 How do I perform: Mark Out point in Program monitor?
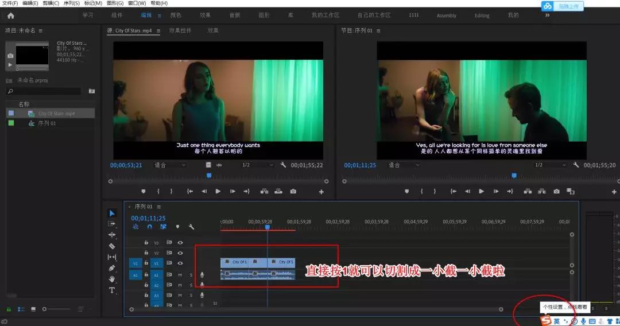tap(435, 191)
